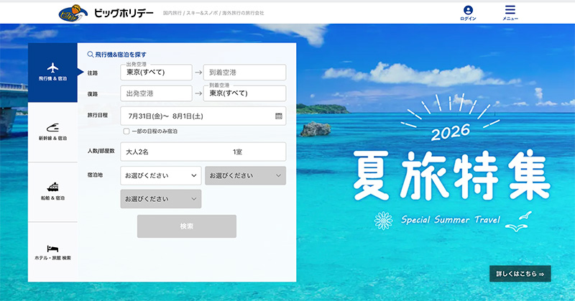
Task: Expand the second greyed 宿泊地 dropdown
Action: coord(245,175)
